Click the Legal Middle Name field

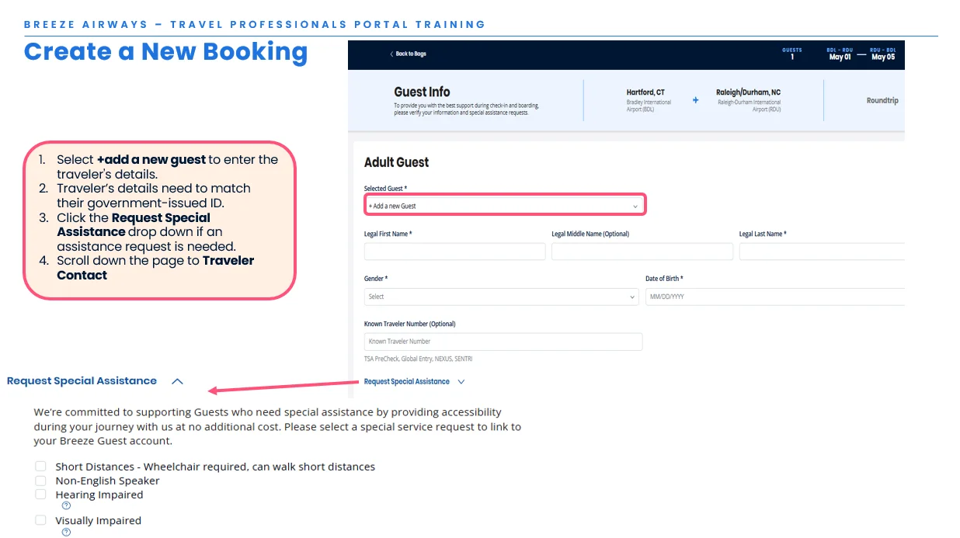click(x=642, y=252)
